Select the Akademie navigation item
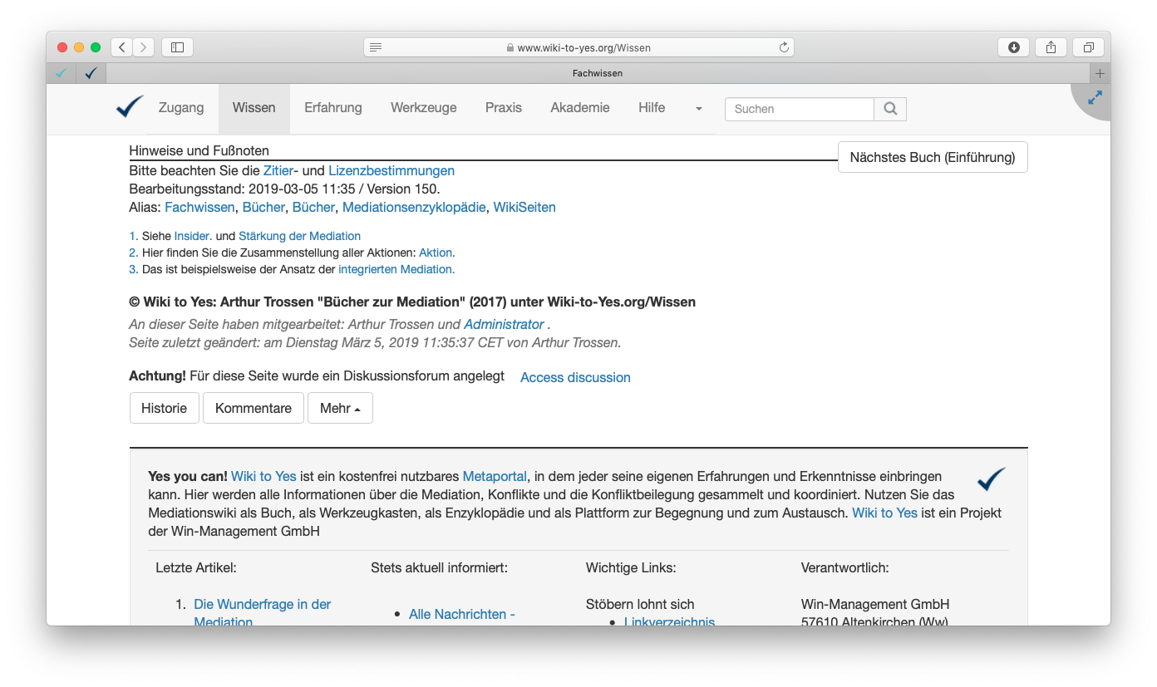This screenshot has width=1157, height=687. [579, 108]
